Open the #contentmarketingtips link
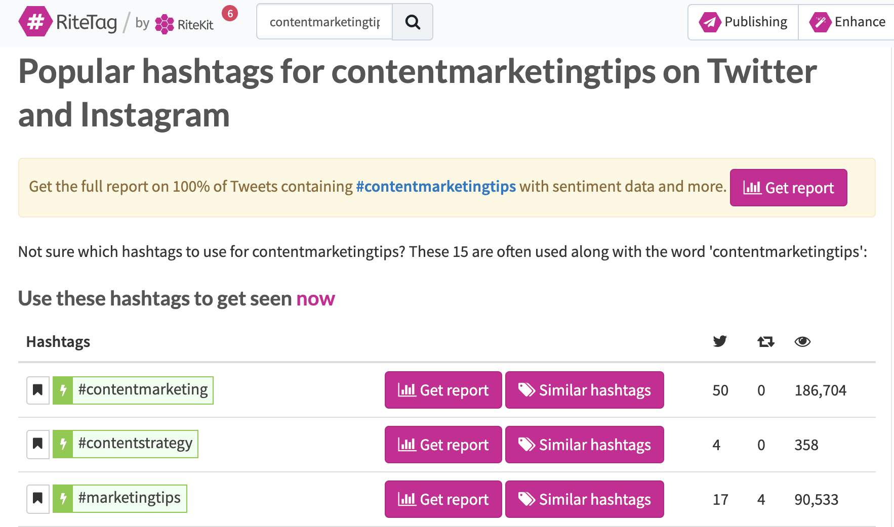This screenshot has height=527, width=894. [436, 187]
